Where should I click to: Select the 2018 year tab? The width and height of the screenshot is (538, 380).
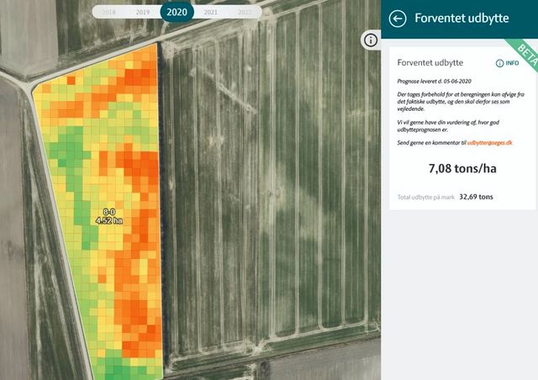tap(108, 13)
